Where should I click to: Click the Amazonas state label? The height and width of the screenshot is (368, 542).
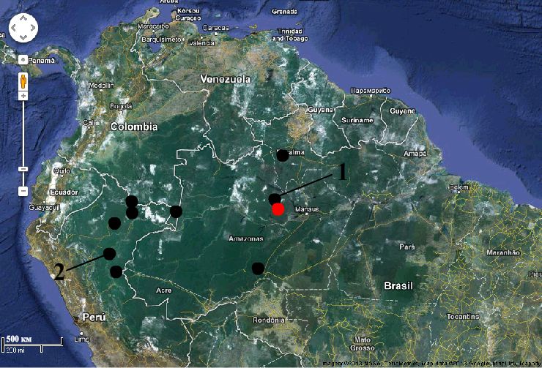[246, 239]
